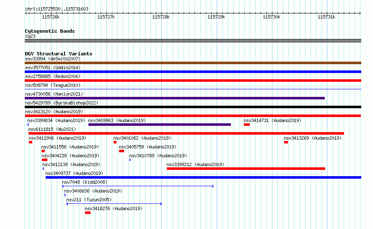The image size is (373, 229).
Task: Click chrX:115725530..115731603 coordinates text
Action: tap(57, 9)
